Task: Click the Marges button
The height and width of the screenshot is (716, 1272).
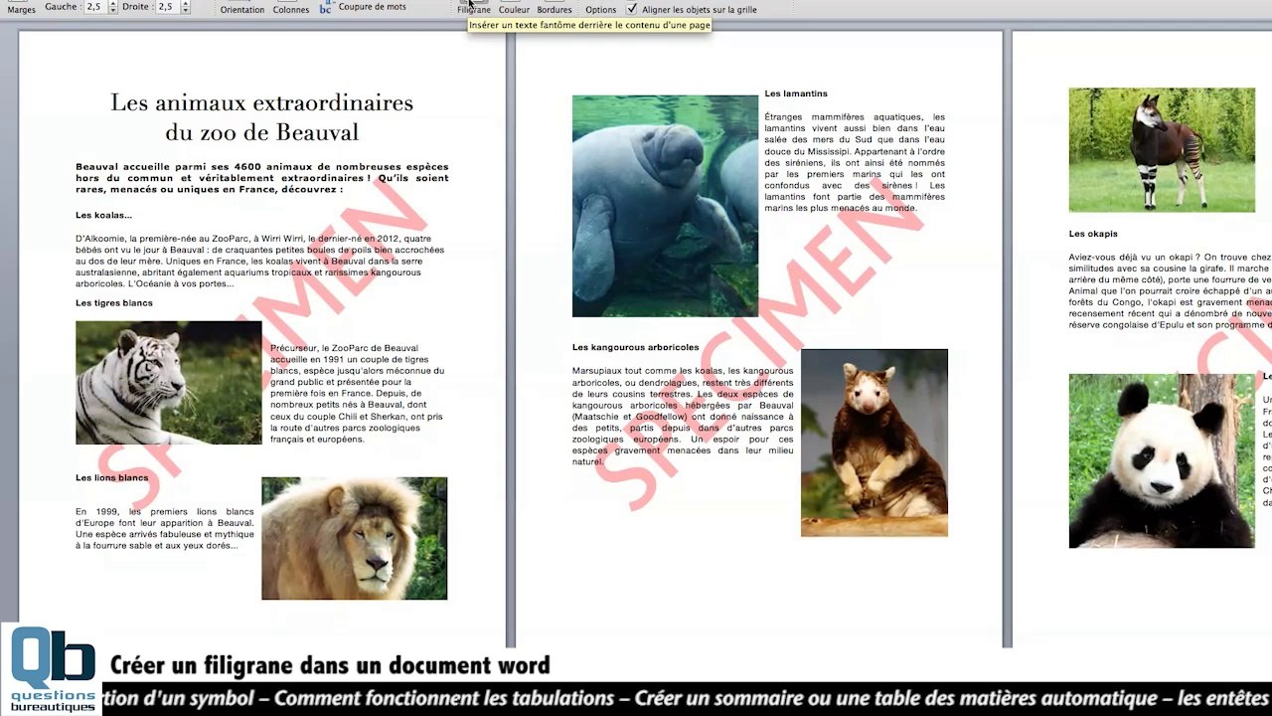Action: (x=21, y=8)
